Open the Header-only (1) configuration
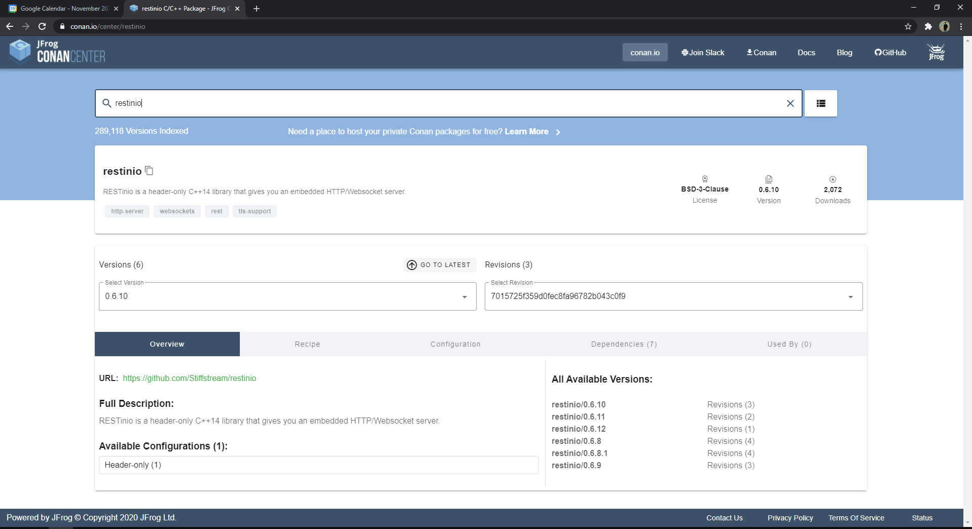Image resolution: width=972 pixels, height=529 pixels. (x=318, y=465)
